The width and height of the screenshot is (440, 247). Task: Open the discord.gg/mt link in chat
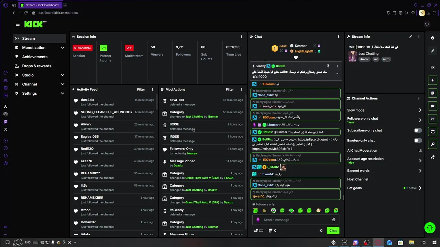(313, 140)
